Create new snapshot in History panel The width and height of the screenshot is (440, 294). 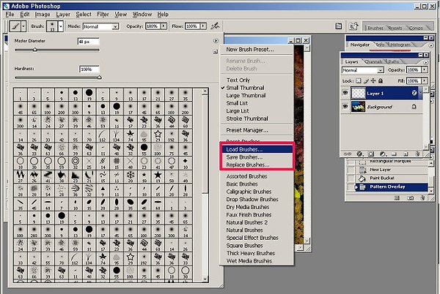pos(410,197)
